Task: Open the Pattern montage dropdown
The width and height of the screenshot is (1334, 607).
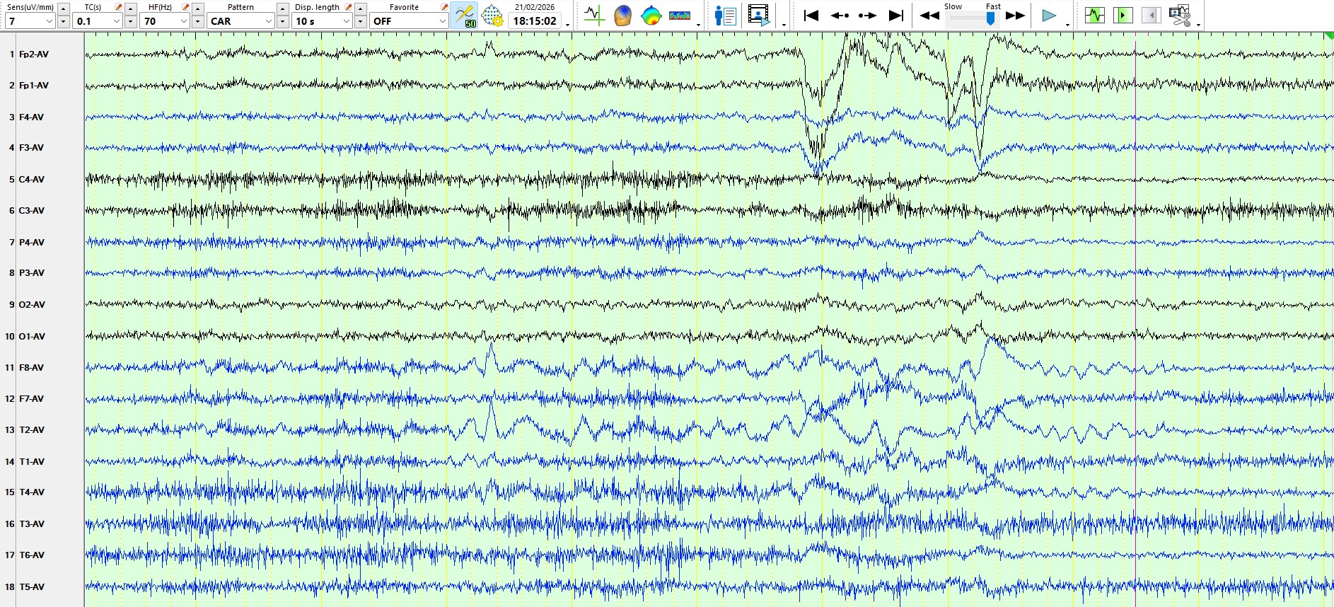Action: tap(240, 21)
